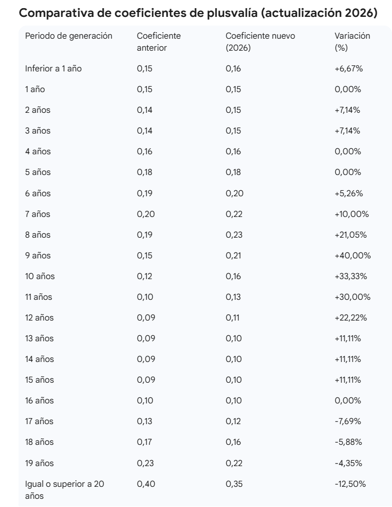Select the '10 años' row label
Viewport: 392px width, 507px height.
pos(40,276)
